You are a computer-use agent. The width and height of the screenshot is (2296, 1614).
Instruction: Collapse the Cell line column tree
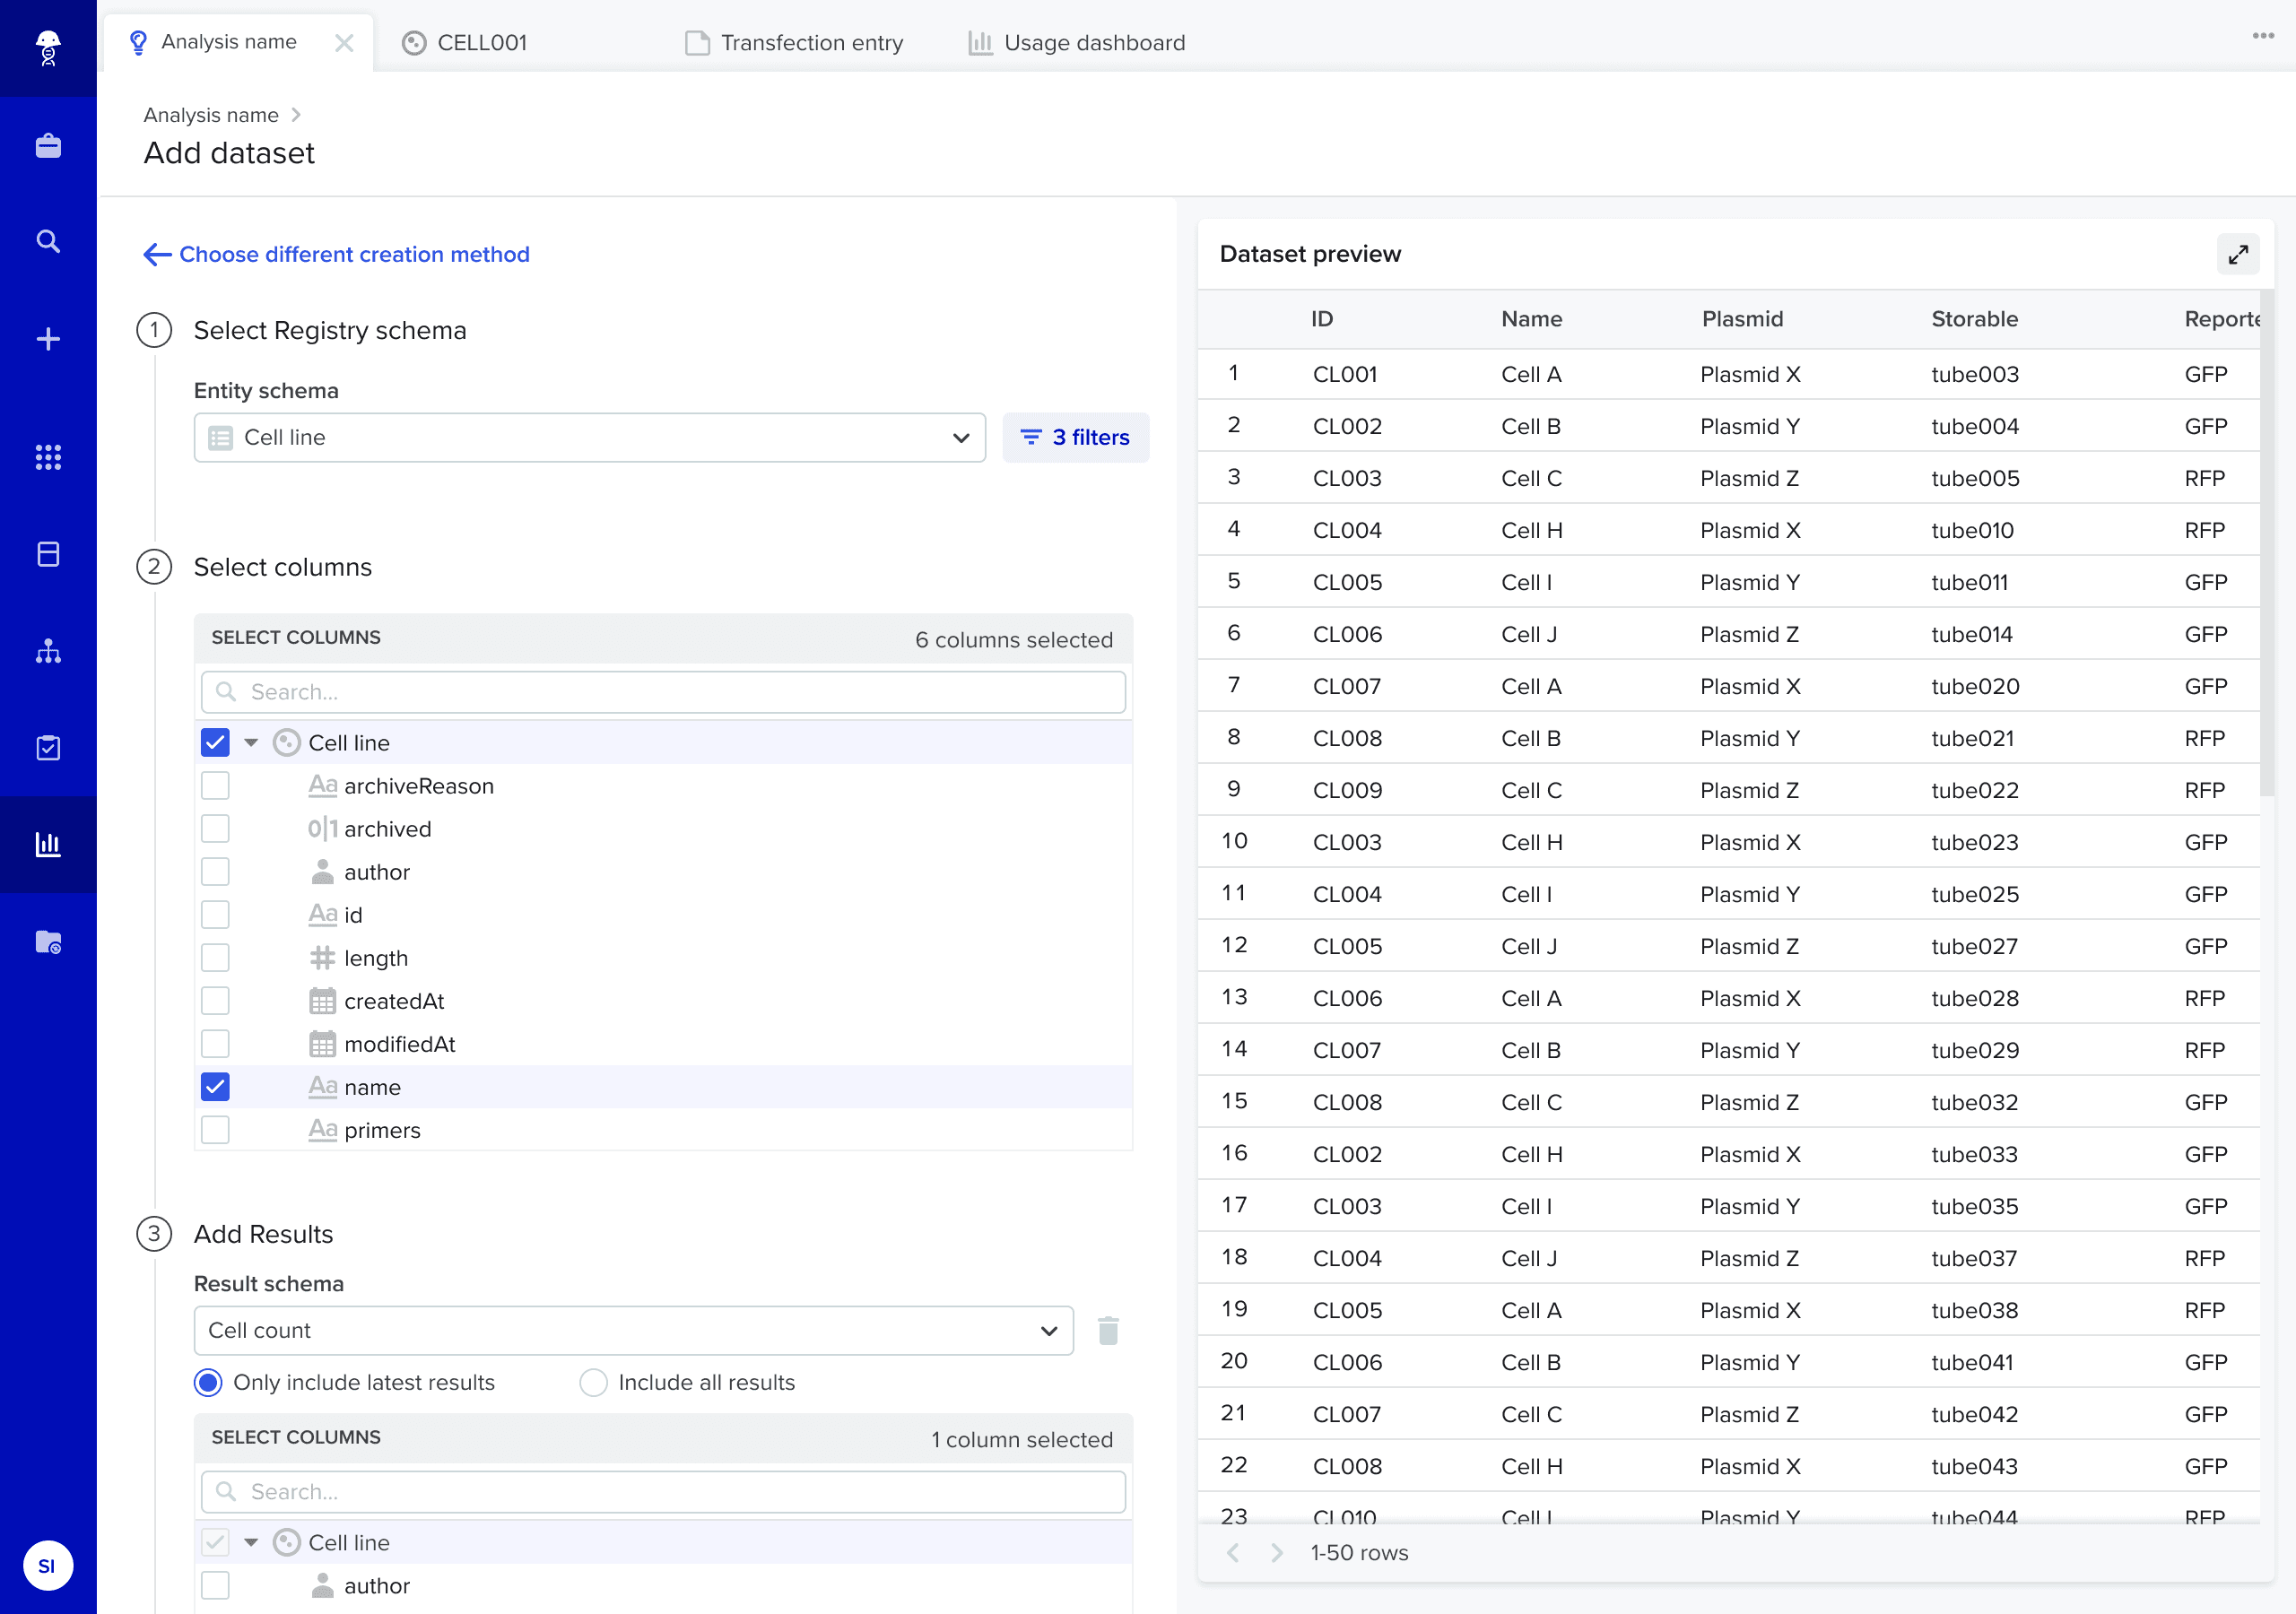[x=251, y=743]
